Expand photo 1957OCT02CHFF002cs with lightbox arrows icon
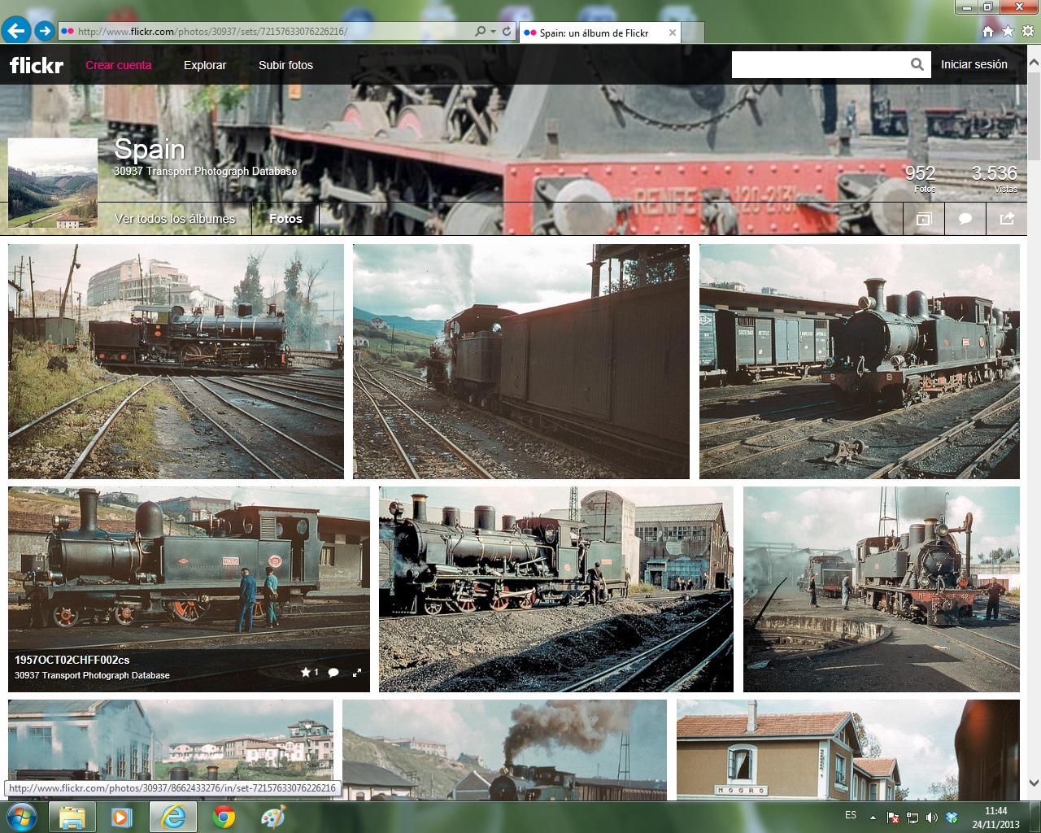This screenshot has width=1041, height=833. (357, 673)
